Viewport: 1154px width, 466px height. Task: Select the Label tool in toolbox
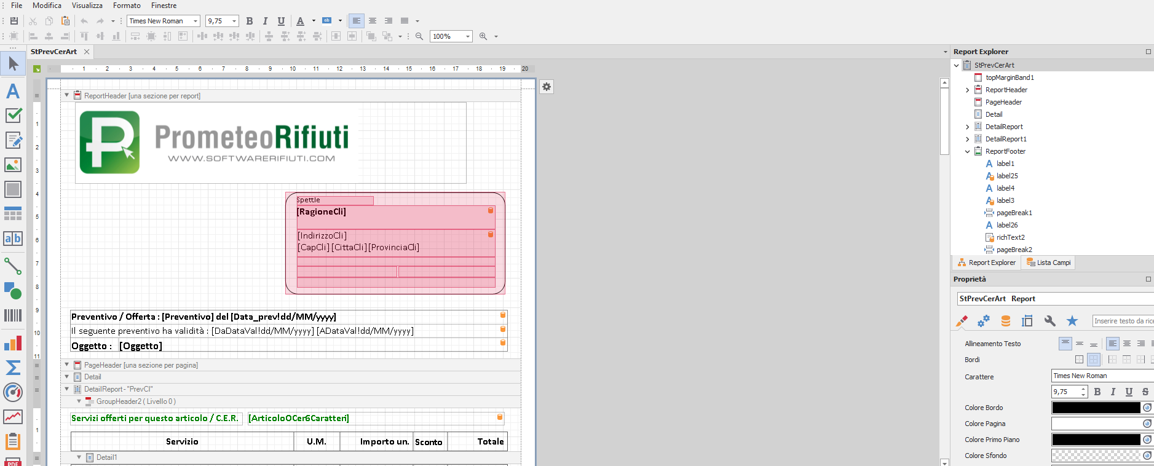point(13,91)
